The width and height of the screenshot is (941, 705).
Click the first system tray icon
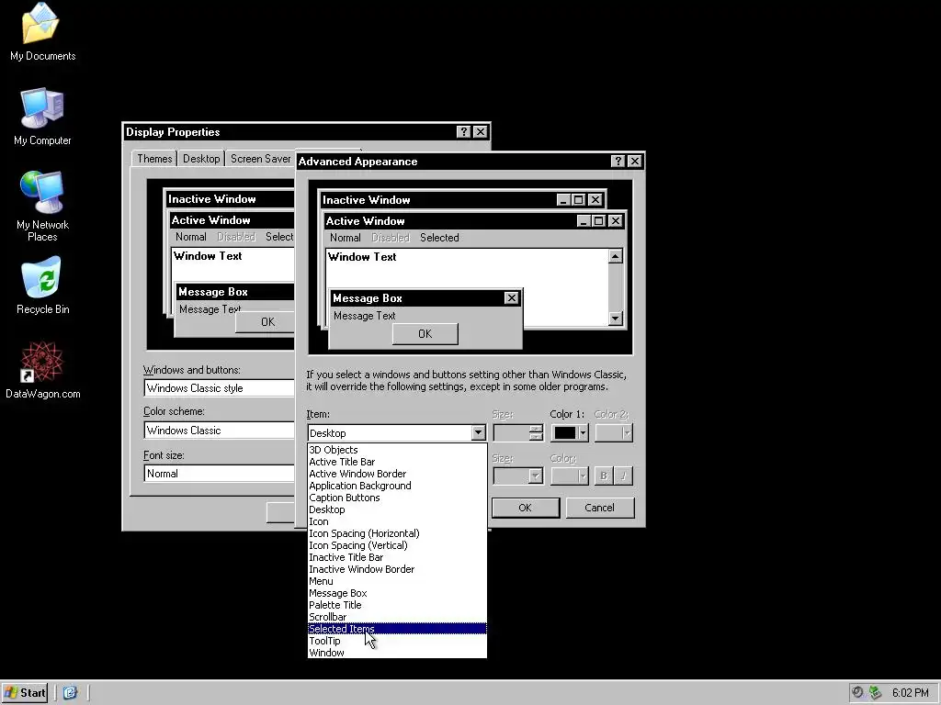[x=857, y=693]
